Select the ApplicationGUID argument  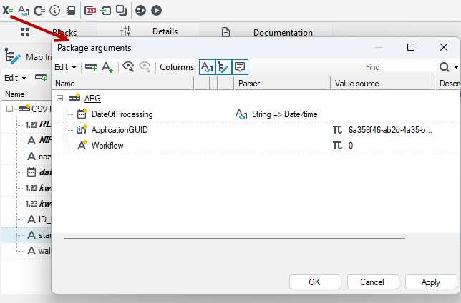120,130
